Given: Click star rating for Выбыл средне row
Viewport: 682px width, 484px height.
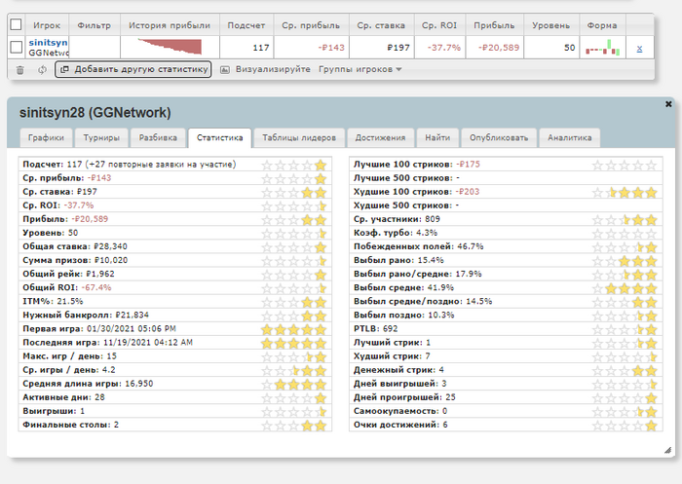Looking at the screenshot, I should (625, 288).
